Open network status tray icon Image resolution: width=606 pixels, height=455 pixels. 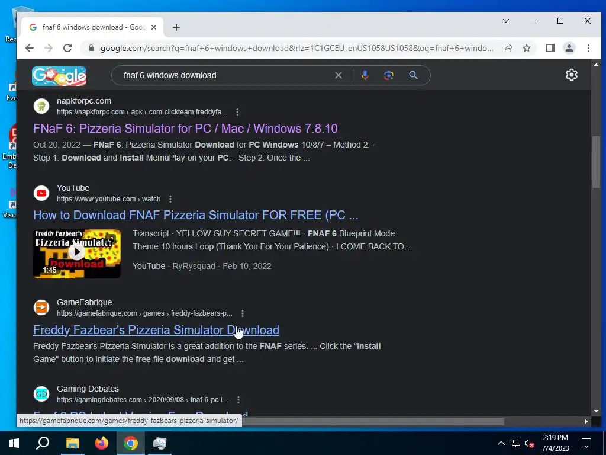click(x=515, y=443)
